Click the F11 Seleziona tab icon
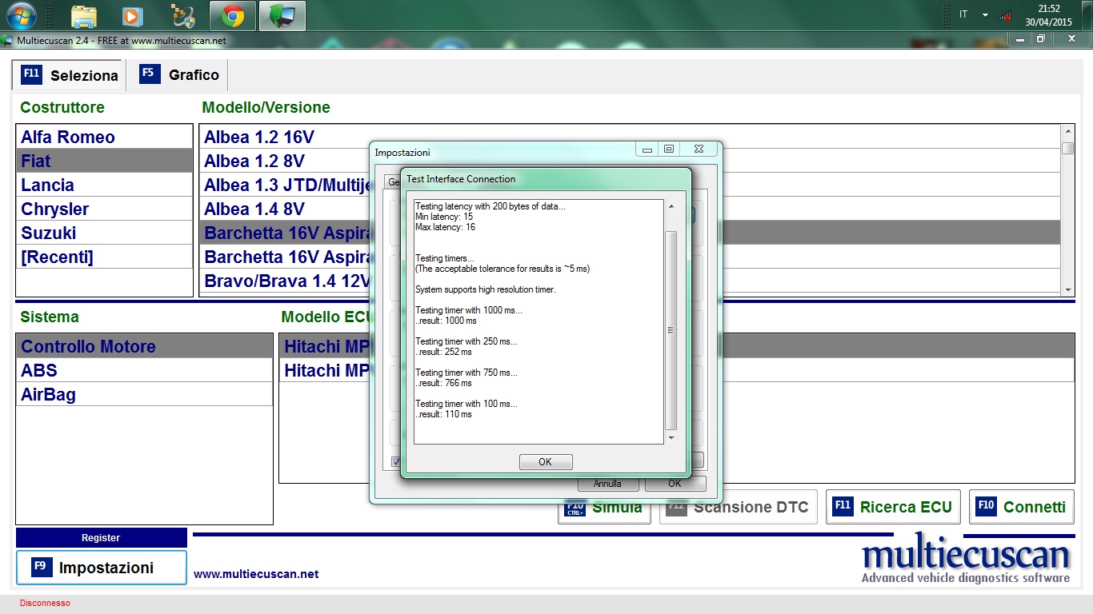The image size is (1093, 614). (x=31, y=74)
